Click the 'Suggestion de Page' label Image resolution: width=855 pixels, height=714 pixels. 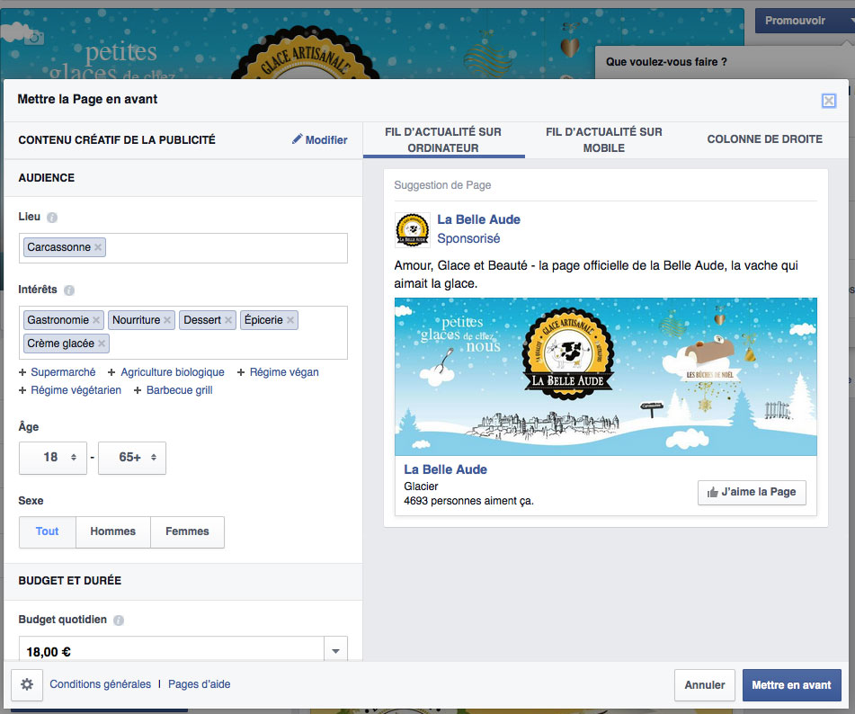(442, 185)
